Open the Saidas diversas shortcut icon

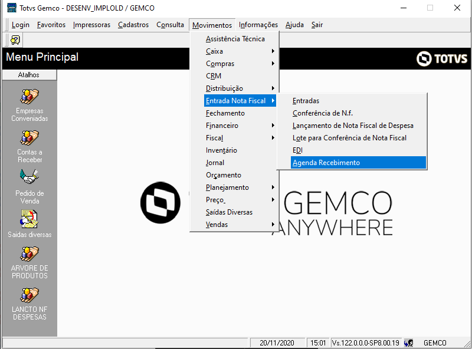[29, 219]
